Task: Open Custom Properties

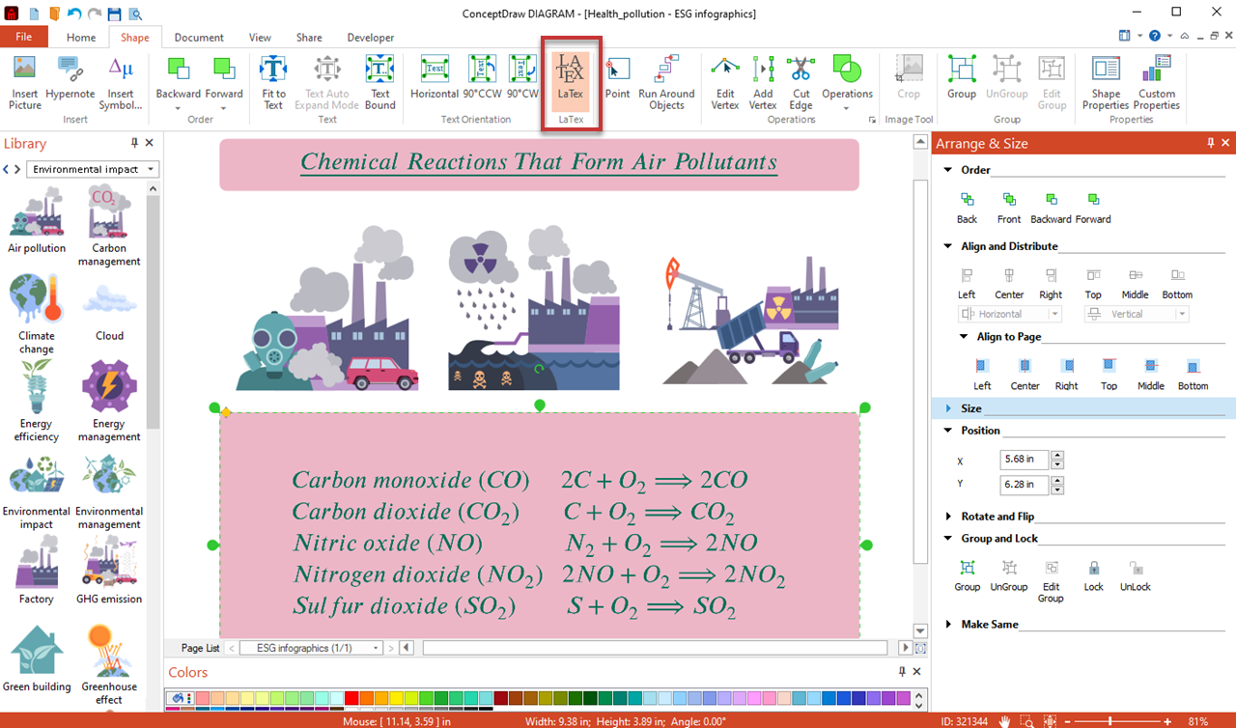Action: (1157, 83)
